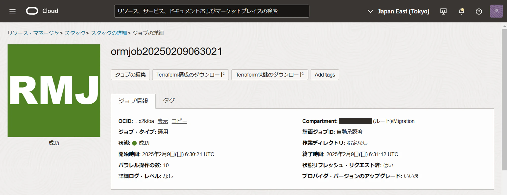Click the green RMJ job status tile
Image resolution: width=507 pixels, height=195 pixels.
(x=54, y=91)
